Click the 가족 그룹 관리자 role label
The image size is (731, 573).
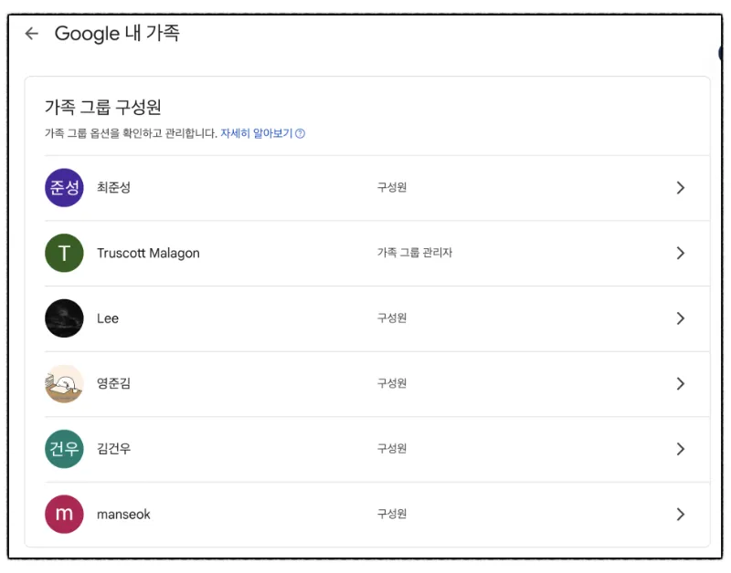[415, 253]
